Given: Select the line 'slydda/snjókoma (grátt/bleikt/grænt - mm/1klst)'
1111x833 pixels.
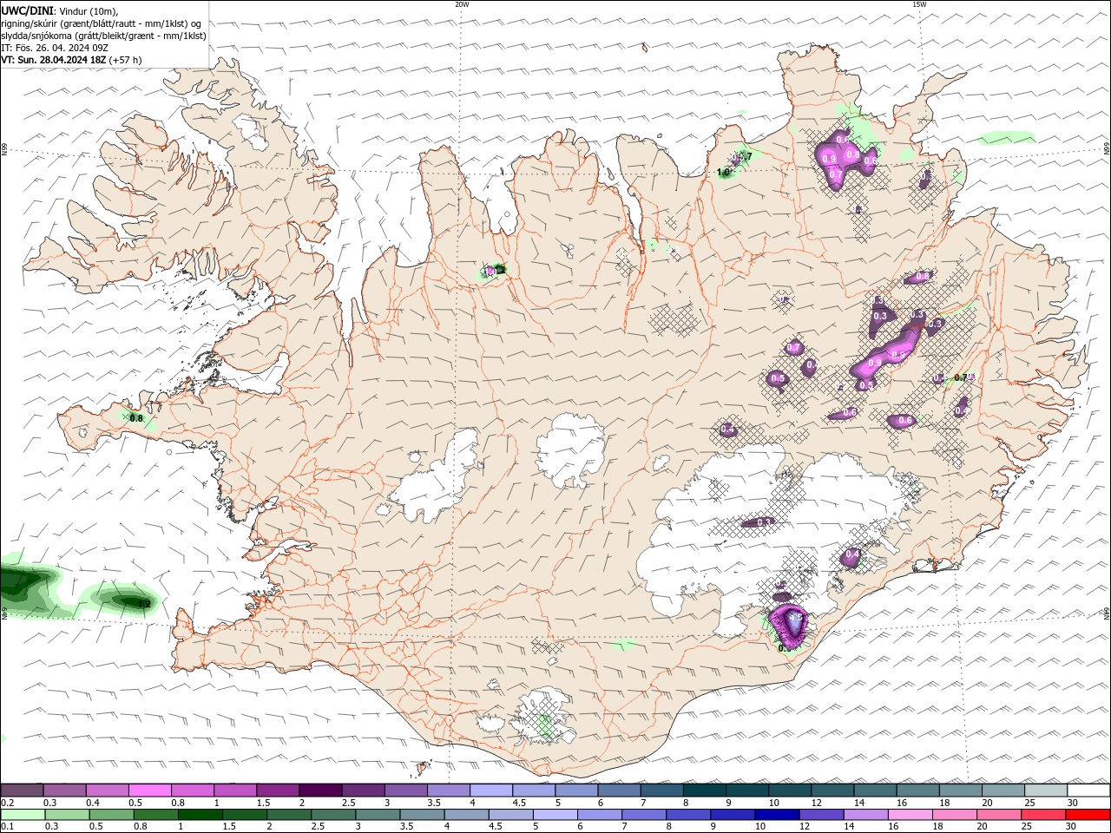Looking at the screenshot, I should point(104,36).
